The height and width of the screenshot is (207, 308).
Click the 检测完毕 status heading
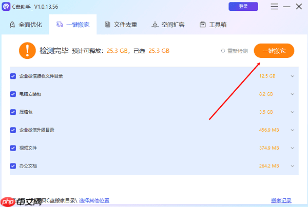[x=54, y=51]
